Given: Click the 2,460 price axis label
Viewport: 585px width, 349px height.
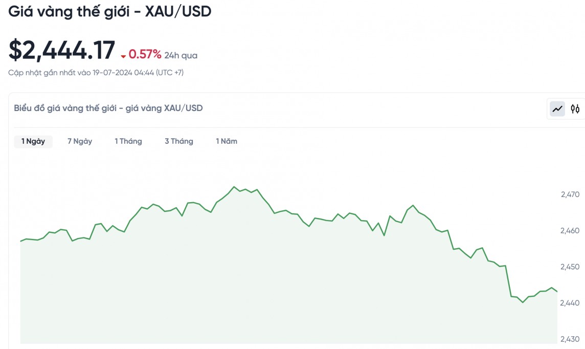Looking at the screenshot, I should 570,231.
